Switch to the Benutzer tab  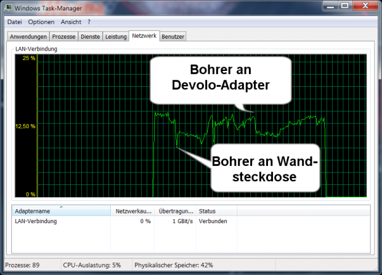(x=173, y=36)
